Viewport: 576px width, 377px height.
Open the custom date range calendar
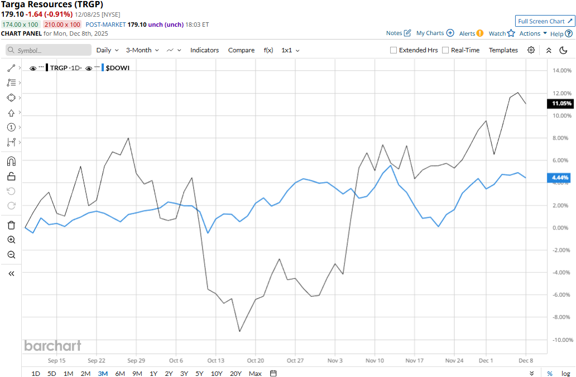273,373
